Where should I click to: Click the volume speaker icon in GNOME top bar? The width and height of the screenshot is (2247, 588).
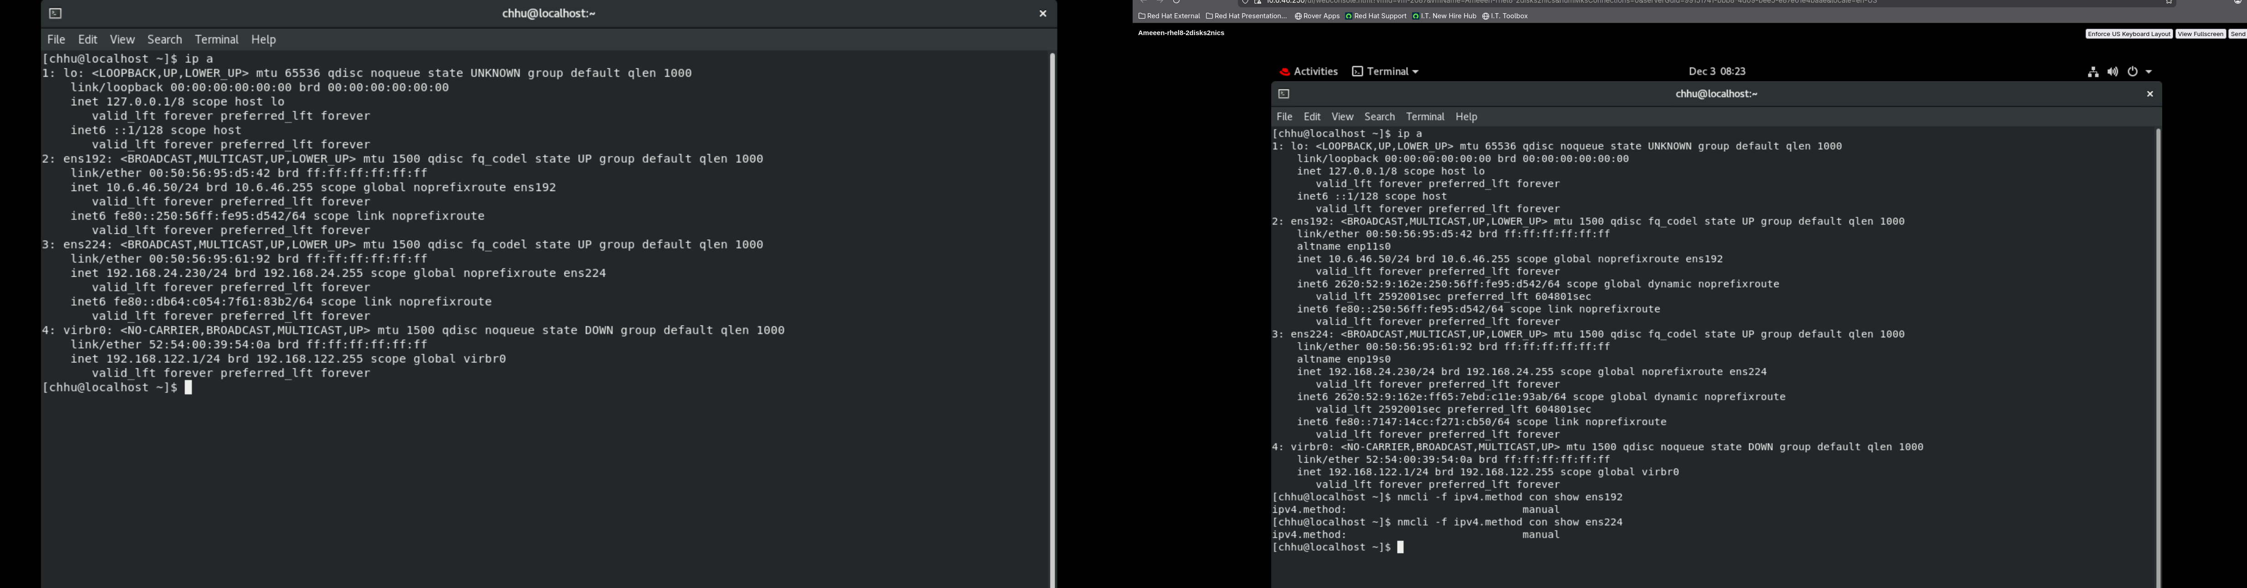pyautogui.click(x=2112, y=72)
